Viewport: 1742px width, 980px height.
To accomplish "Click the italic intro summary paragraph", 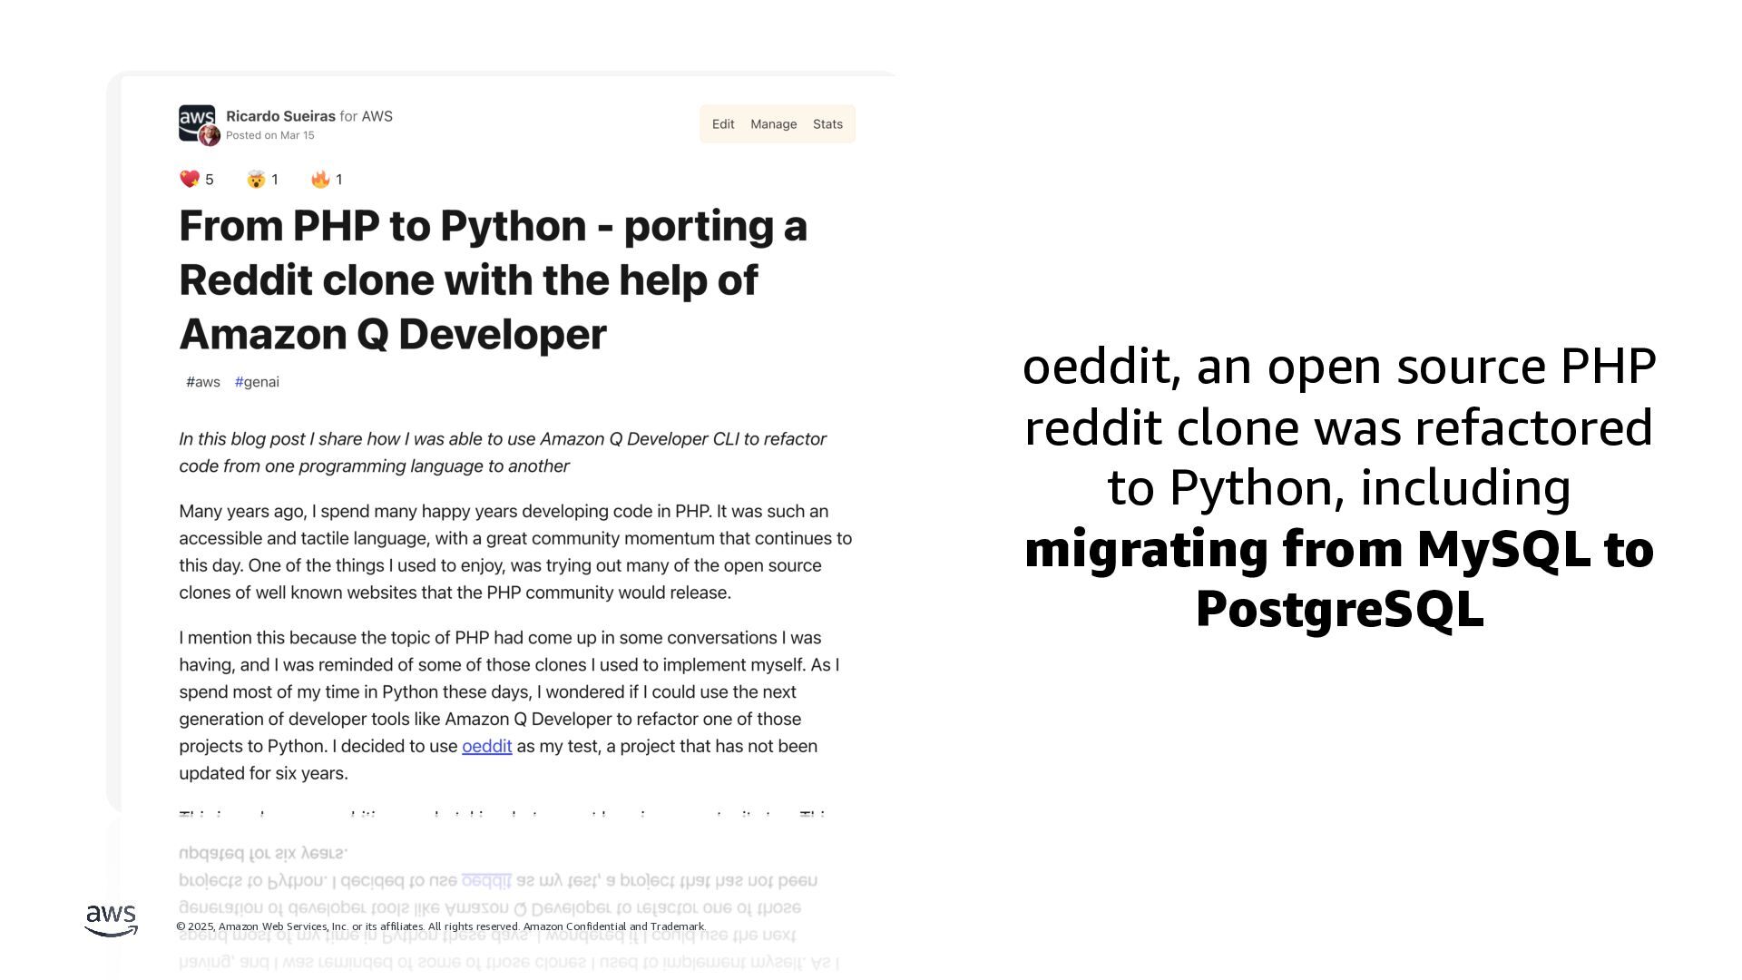I will coord(502,452).
